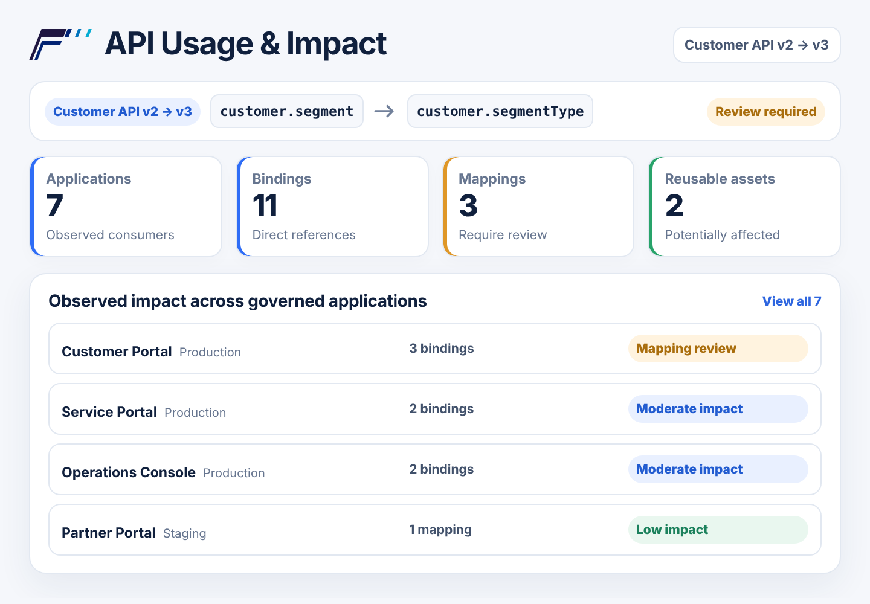Image resolution: width=870 pixels, height=604 pixels.
Task: Click the Observed consumers caption
Action: (x=110, y=235)
